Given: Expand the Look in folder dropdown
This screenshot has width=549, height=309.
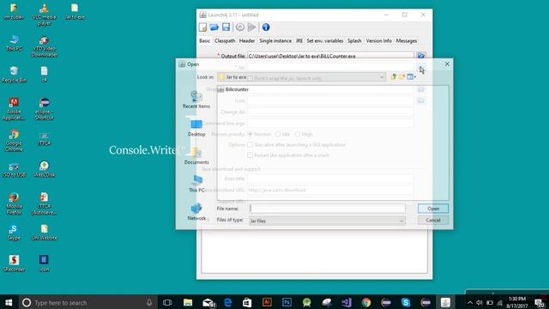Looking at the screenshot, I should click(382, 77).
